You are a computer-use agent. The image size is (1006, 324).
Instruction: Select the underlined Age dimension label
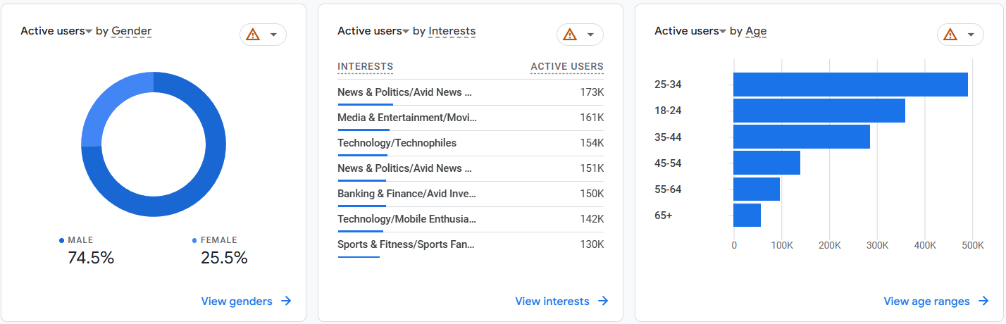coord(756,31)
